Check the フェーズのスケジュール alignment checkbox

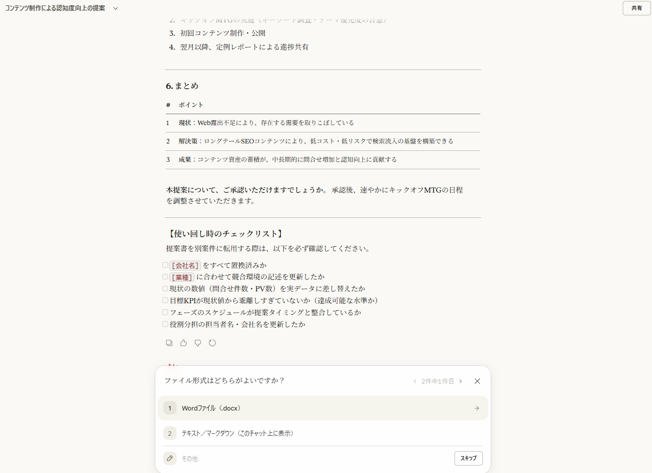[165, 312]
